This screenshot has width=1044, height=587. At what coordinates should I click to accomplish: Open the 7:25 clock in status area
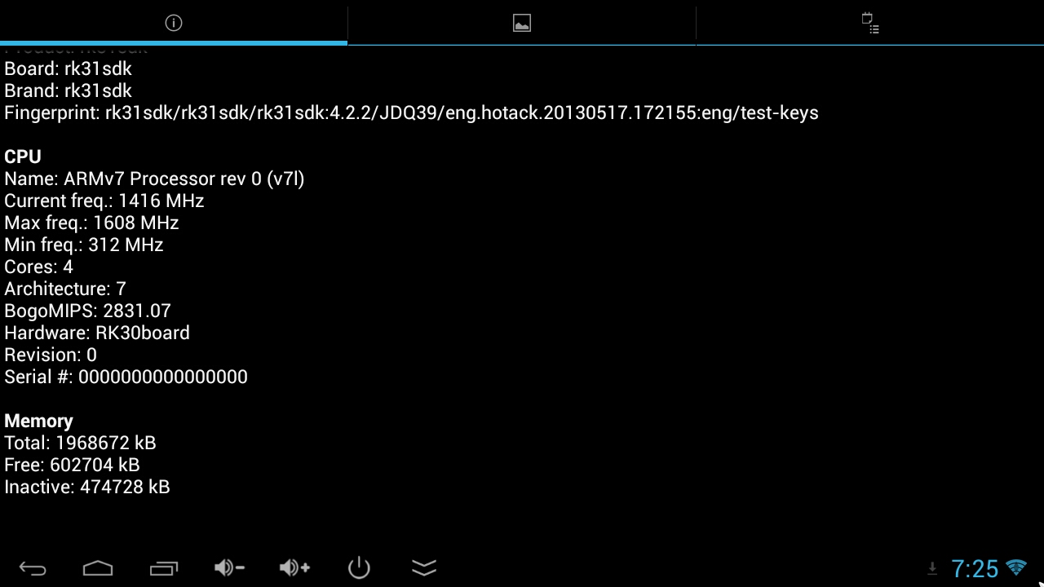point(975,568)
